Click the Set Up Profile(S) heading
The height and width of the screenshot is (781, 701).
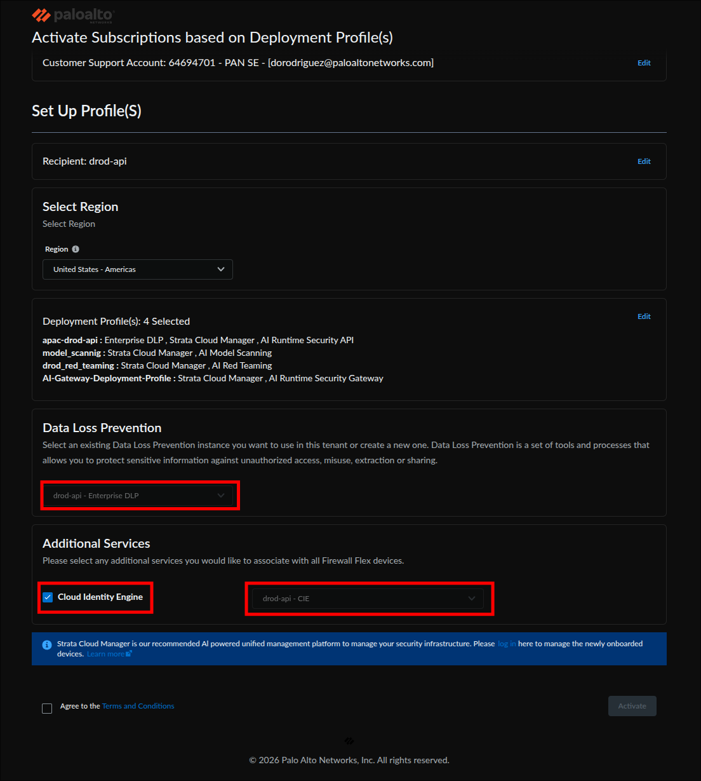[86, 111]
